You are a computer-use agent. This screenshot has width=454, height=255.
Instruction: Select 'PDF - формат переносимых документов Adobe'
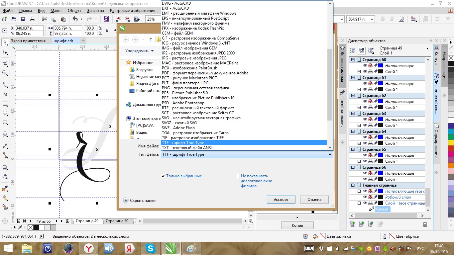[x=205, y=73]
